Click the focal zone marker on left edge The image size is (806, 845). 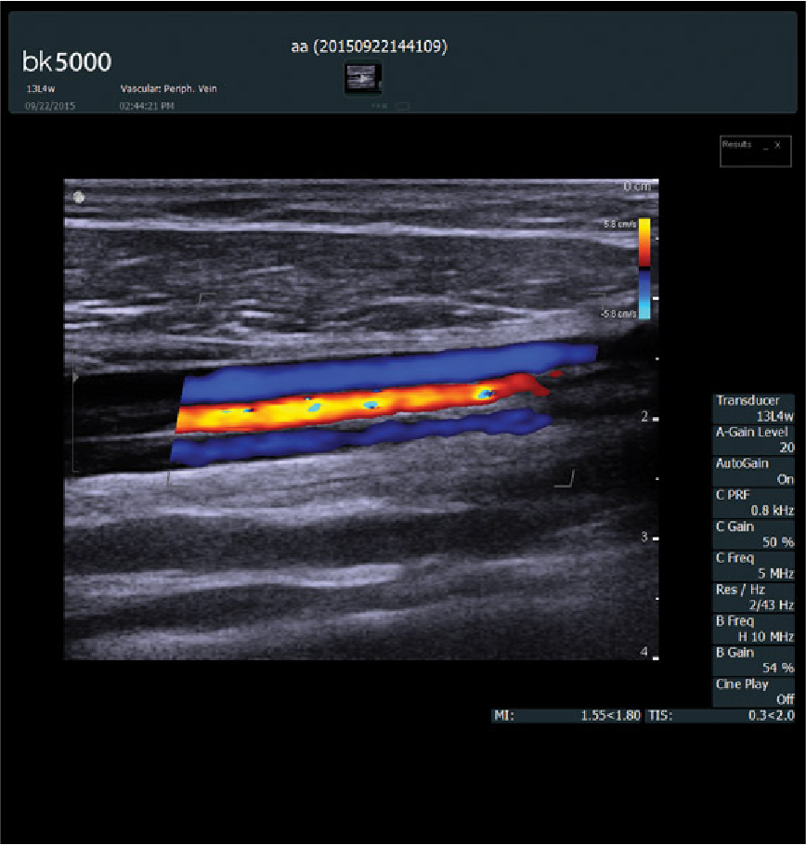(75, 378)
